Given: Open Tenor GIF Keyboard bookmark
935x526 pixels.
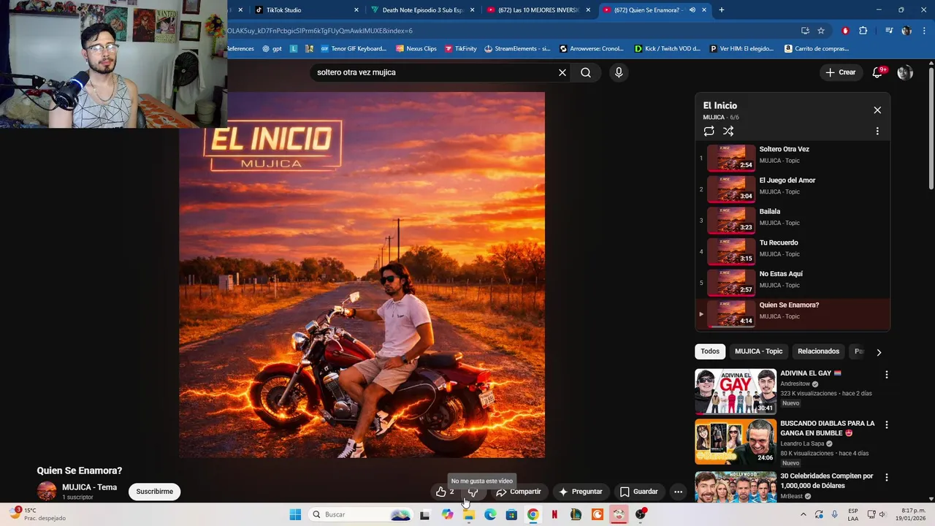Looking at the screenshot, I should point(354,49).
